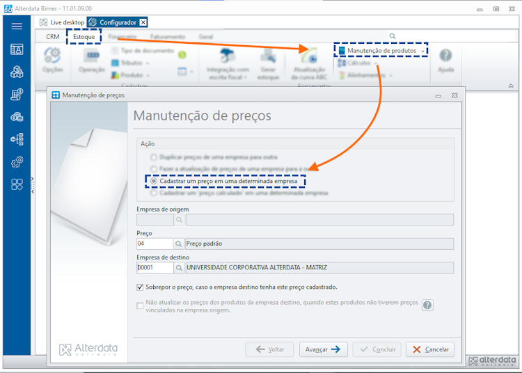
Task: Expand the Cálculos dropdown in ribbon
Action: point(376,63)
